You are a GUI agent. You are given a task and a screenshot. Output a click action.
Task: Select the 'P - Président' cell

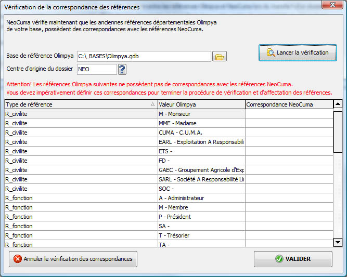click(x=201, y=217)
